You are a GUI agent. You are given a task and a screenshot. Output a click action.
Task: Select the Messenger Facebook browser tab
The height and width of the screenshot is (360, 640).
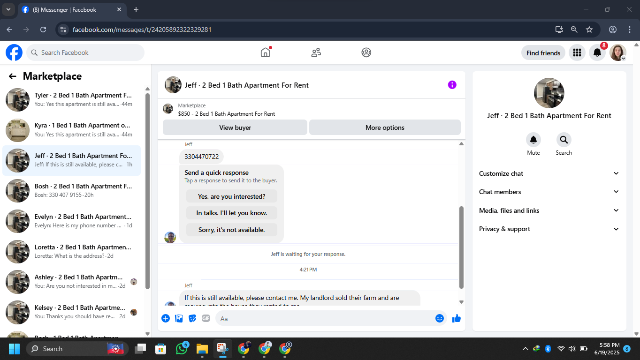tap(72, 9)
